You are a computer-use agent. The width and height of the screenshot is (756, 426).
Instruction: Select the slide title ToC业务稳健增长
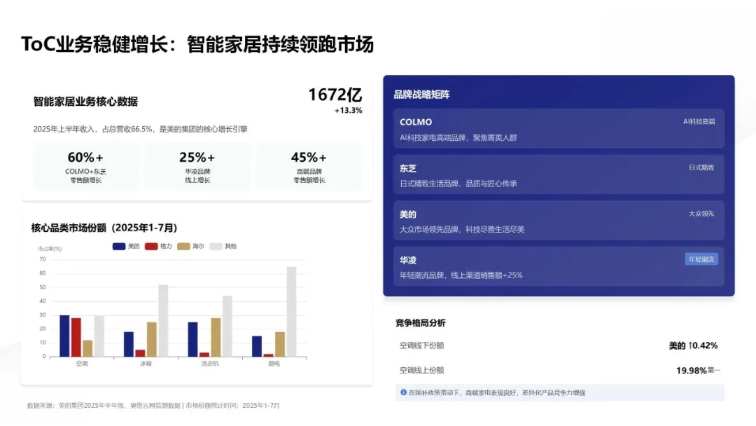(197, 44)
